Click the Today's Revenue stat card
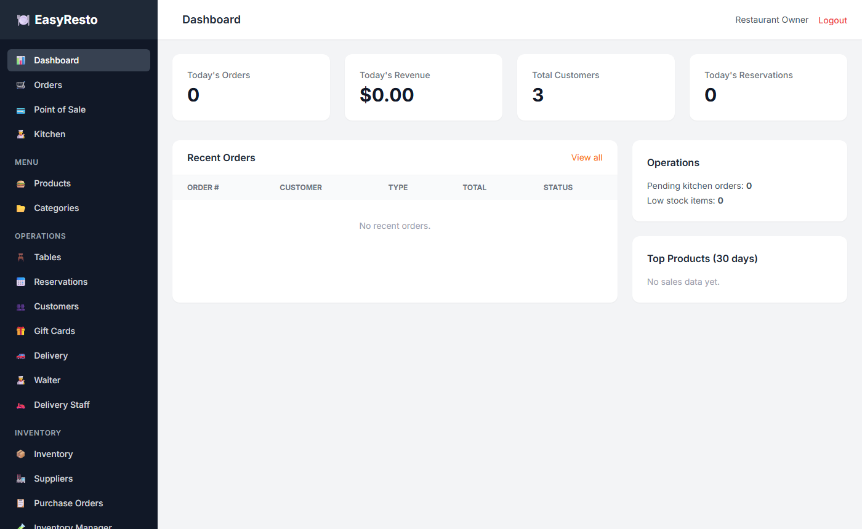Viewport: 862px width, 529px height. [424, 87]
